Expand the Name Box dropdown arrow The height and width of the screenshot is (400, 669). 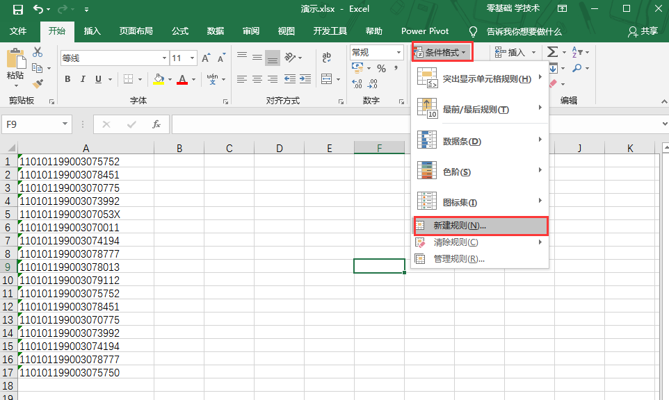(65, 124)
